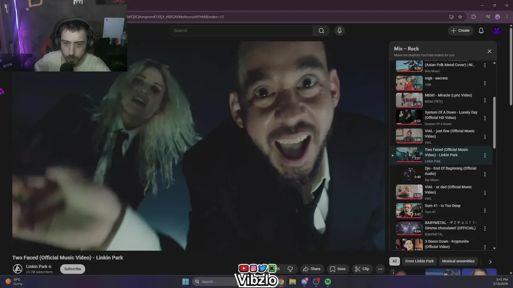513x288 pixels.
Task: Play System Of A Down Lonely Day thumbnail
Action: click(409, 118)
